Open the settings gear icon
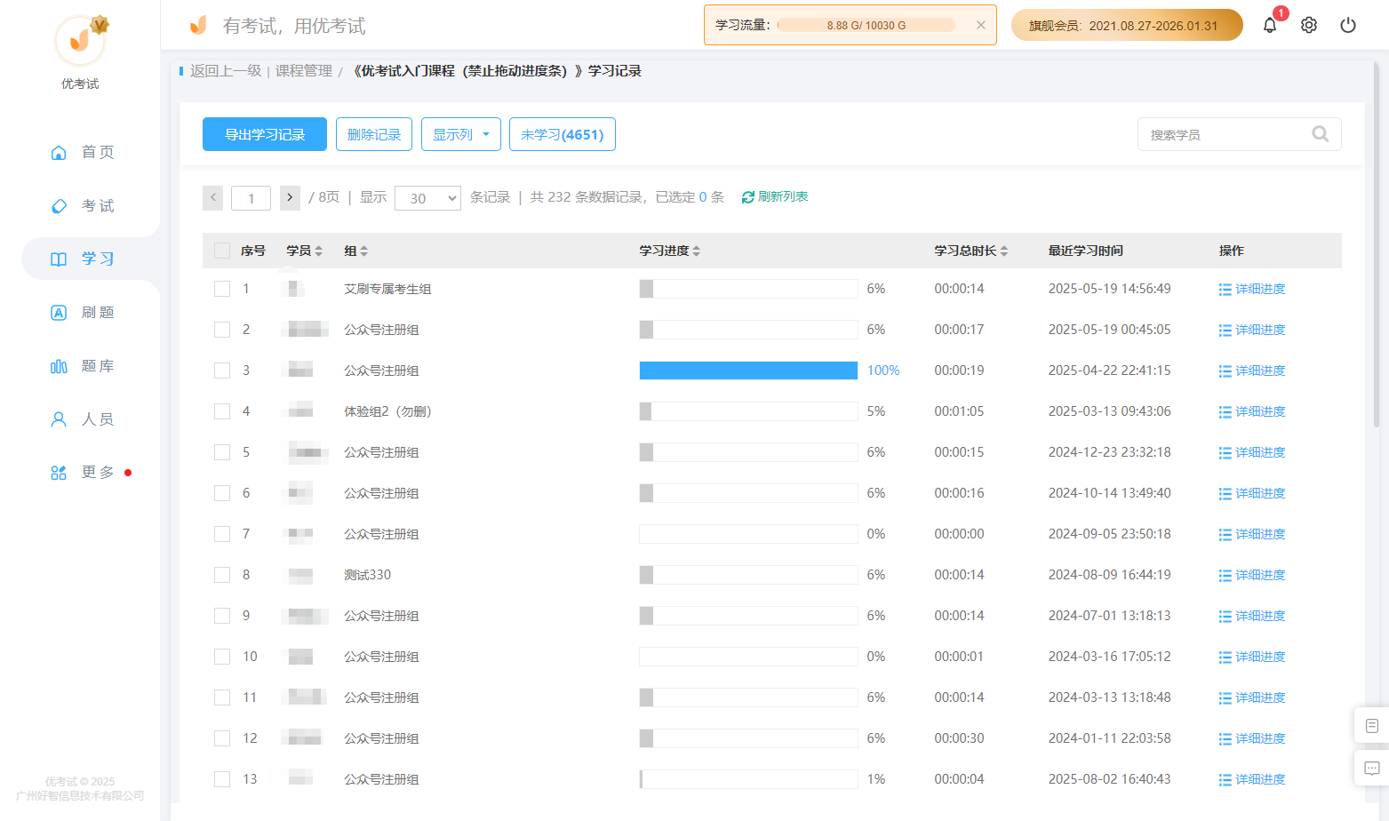The width and height of the screenshot is (1389, 821). 1309,25
